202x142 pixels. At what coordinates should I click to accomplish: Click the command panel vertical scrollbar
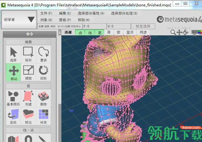(60, 85)
